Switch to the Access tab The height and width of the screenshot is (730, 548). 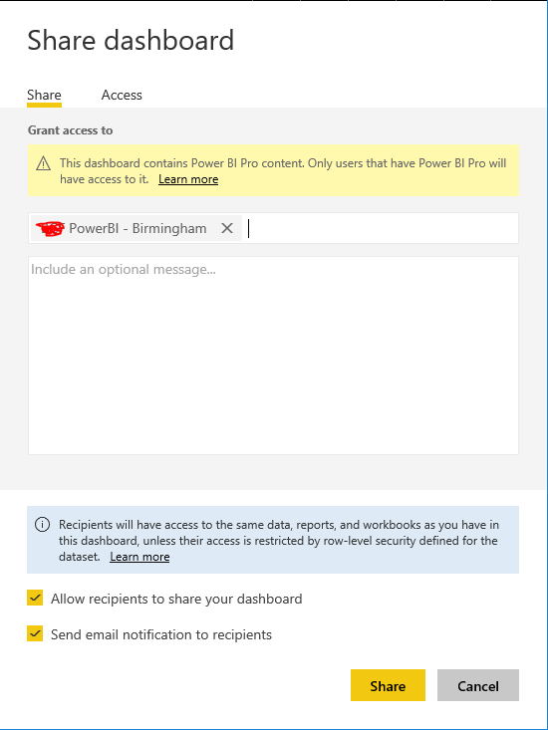click(x=122, y=95)
